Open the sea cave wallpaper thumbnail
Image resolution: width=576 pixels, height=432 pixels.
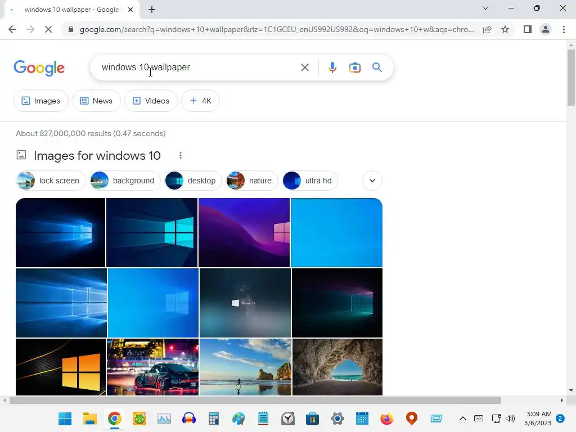tap(337, 367)
